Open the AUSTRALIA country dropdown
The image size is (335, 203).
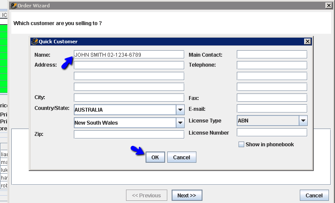click(180, 110)
